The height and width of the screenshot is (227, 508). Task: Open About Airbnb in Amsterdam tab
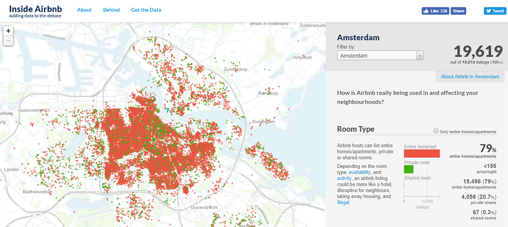point(470,77)
